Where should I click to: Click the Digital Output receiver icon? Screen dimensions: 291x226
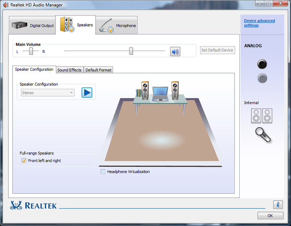(x=19, y=25)
